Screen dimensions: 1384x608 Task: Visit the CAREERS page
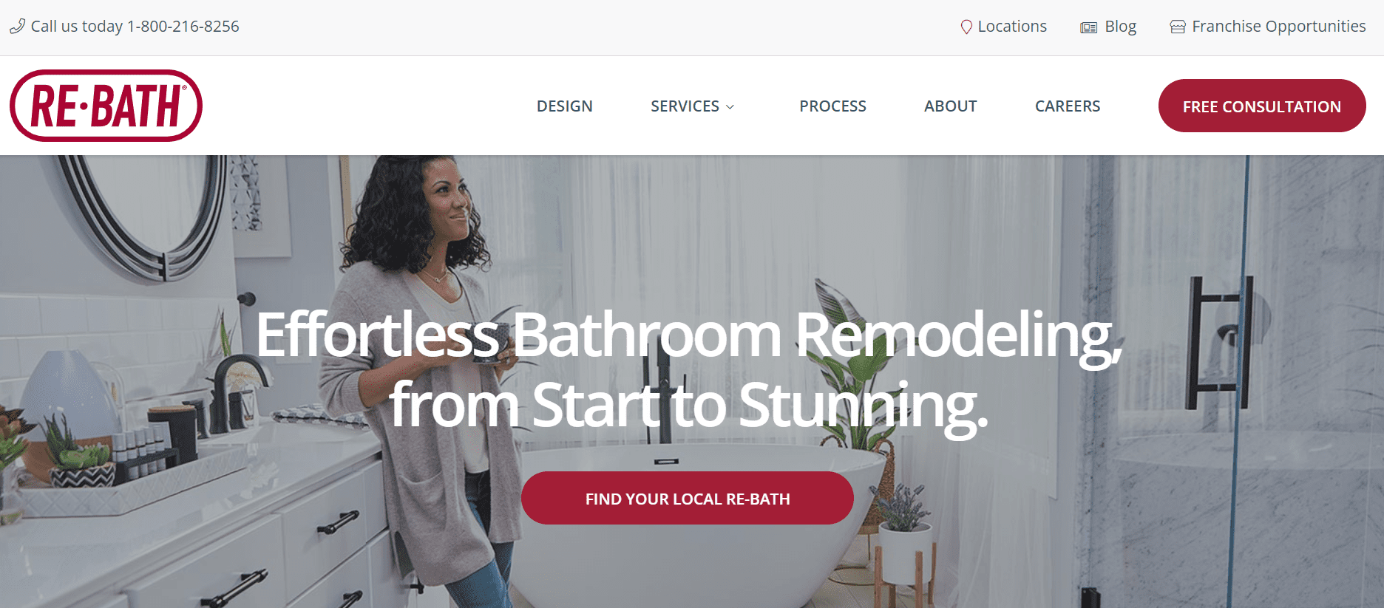[x=1068, y=106]
